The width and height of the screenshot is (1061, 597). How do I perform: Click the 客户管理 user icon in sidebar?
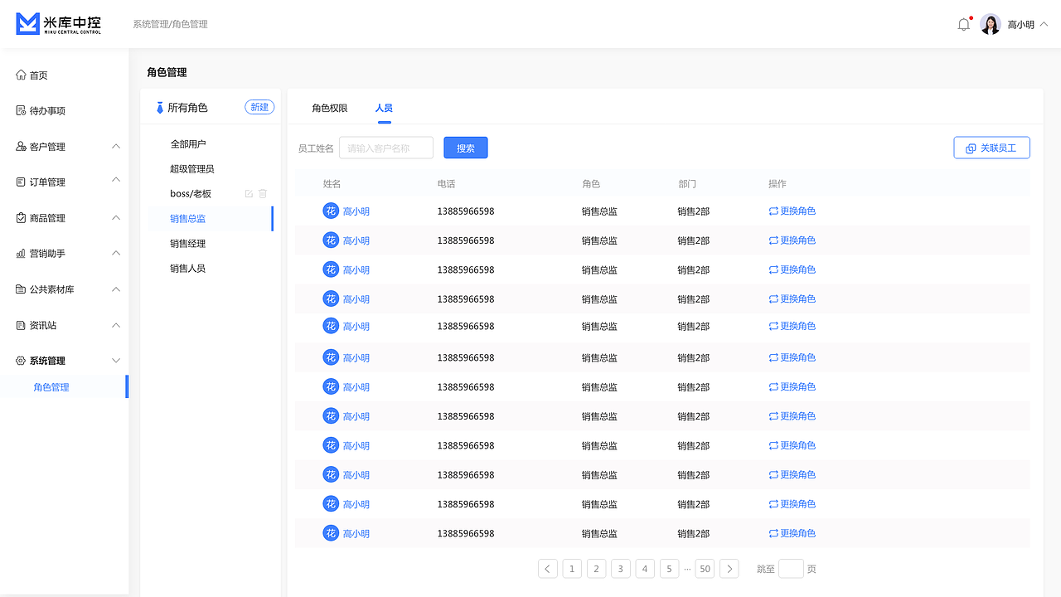[x=21, y=147]
